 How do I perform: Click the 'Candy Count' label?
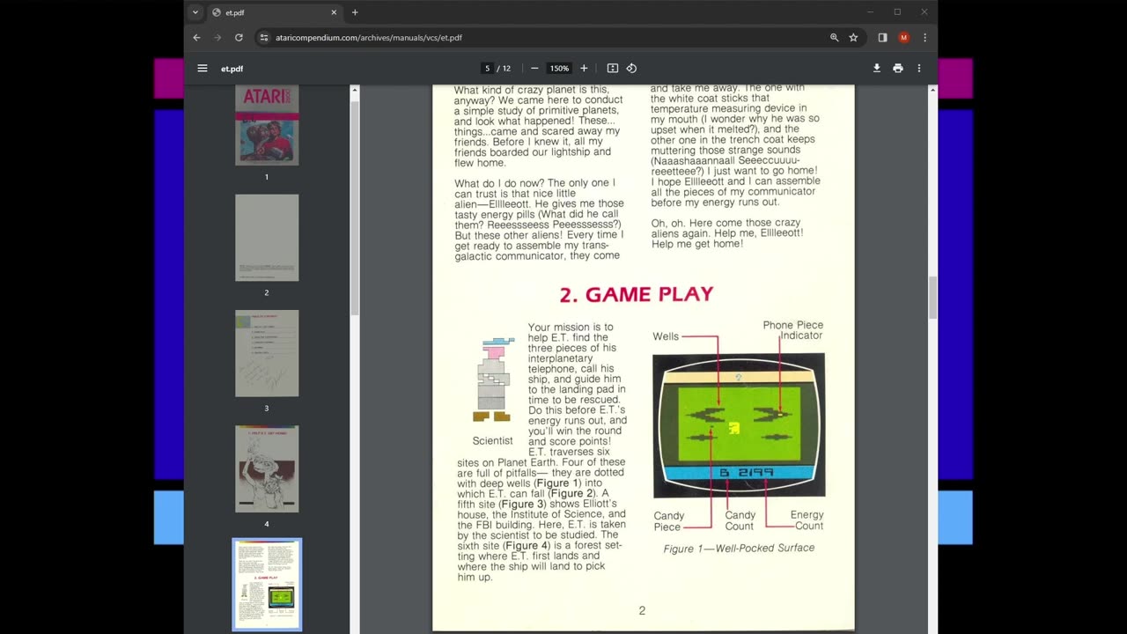click(x=740, y=520)
